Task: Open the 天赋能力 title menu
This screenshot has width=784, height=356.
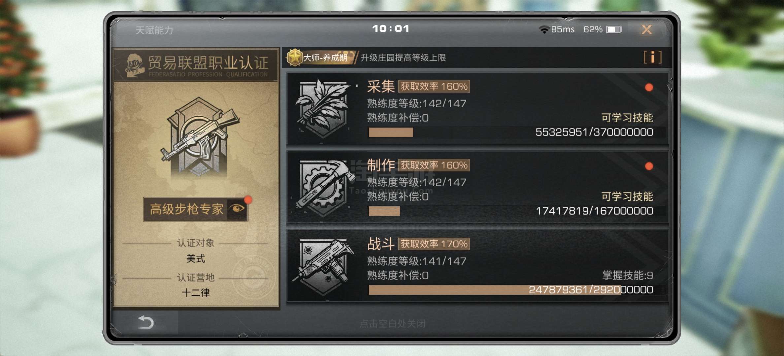Action: [154, 30]
